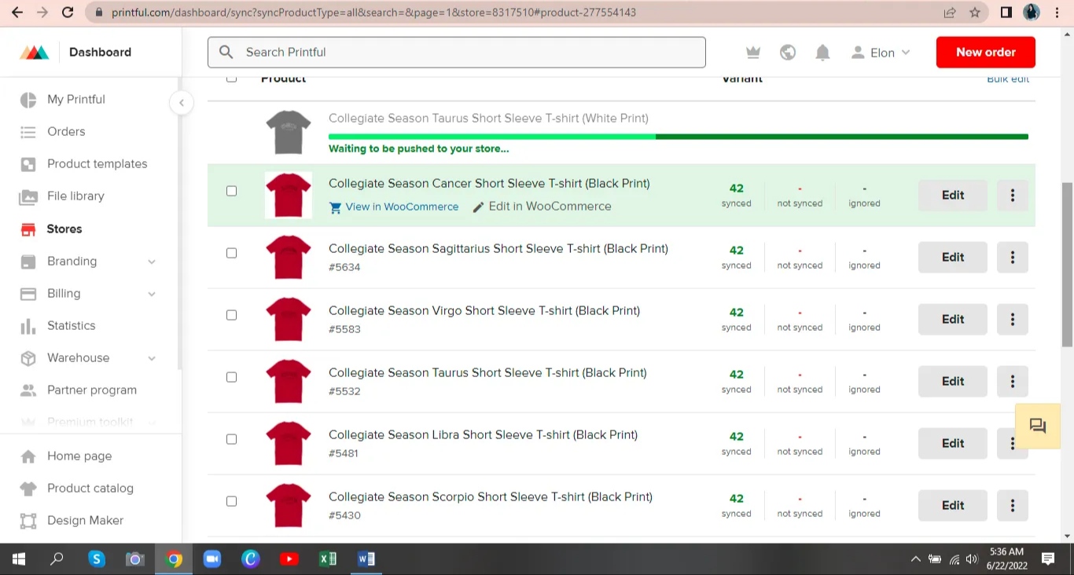The height and width of the screenshot is (575, 1074).
Task: Open Word from the taskbar
Action: [x=366, y=559]
